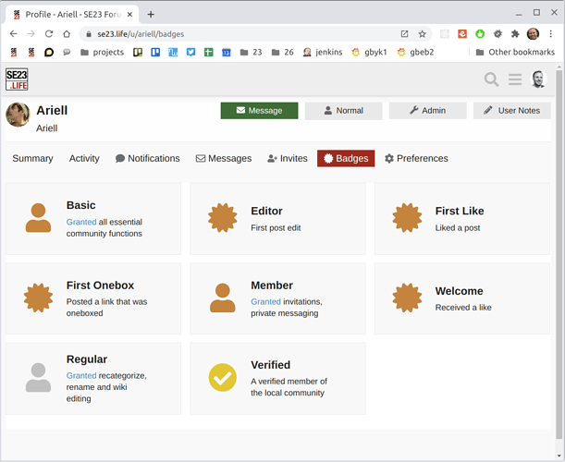
Task: Click the yellow Verified checkmark icon
Action: 222,377
